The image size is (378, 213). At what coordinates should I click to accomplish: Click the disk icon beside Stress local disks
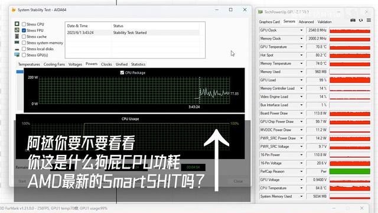[x=17, y=49]
